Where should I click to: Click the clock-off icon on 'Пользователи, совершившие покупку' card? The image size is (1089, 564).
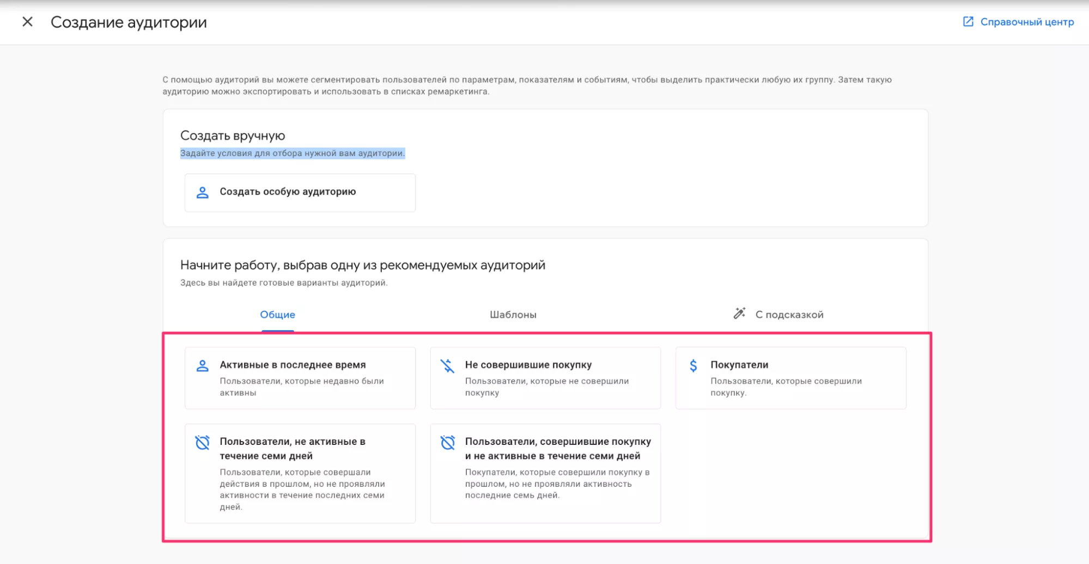(x=448, y=443)
